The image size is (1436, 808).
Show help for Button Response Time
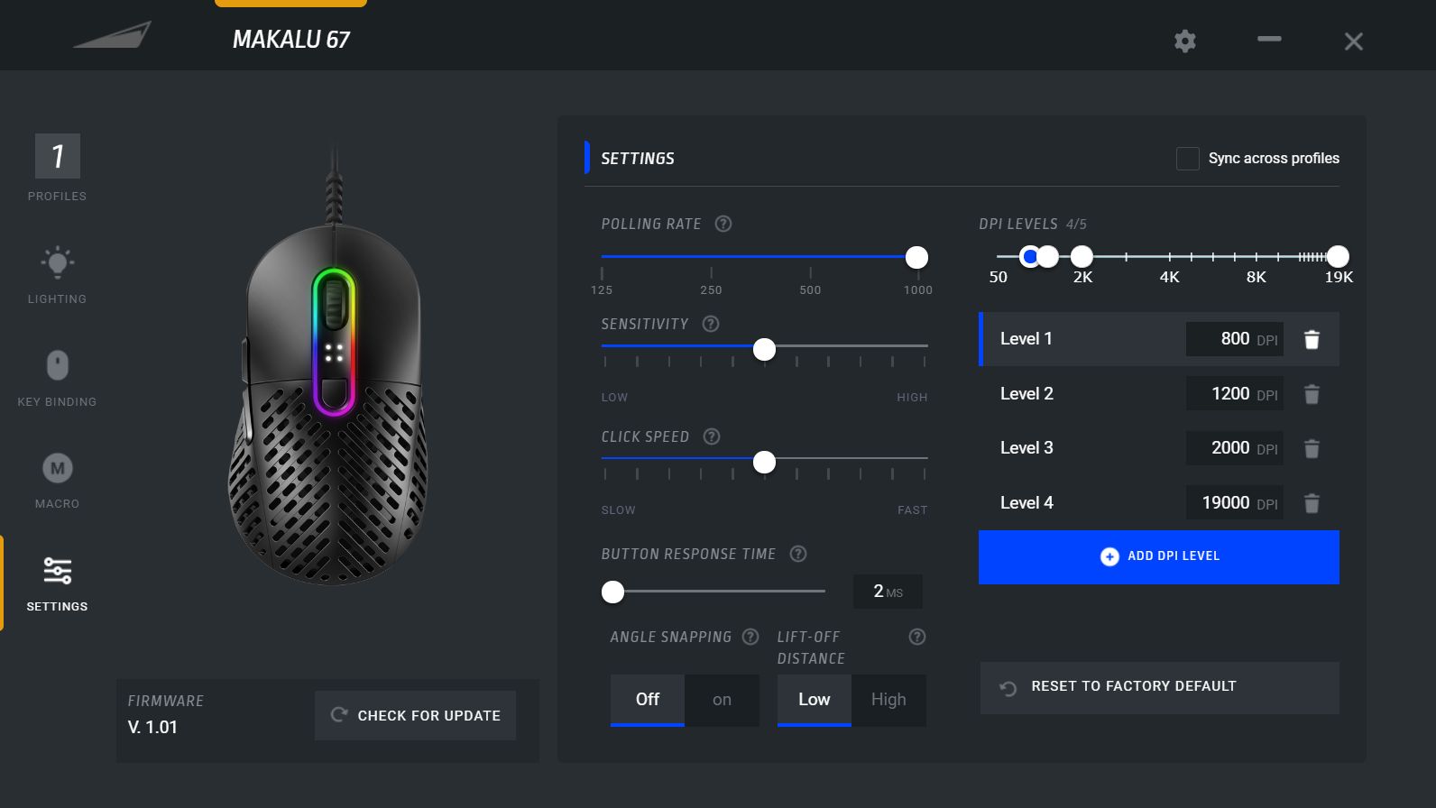pos(798,554)
